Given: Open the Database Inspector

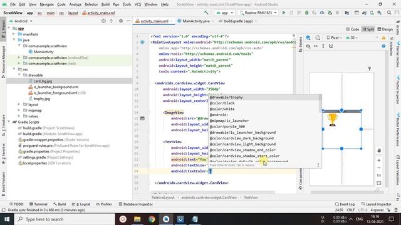Looking at the screenshot, I should [x=136, y=204].
